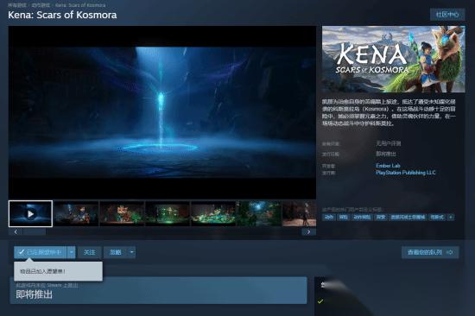Viewport: 475px width, 316px height.
Task: Expand the 忽略 ignore dropdown arrow
Action: (x=131, y=252)
